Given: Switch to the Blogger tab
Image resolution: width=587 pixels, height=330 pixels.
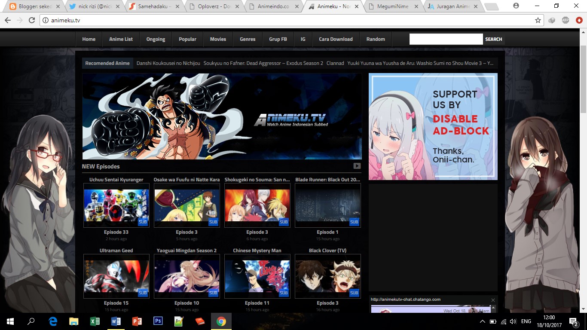Looking at the screenshot, I should pos(35,6).
